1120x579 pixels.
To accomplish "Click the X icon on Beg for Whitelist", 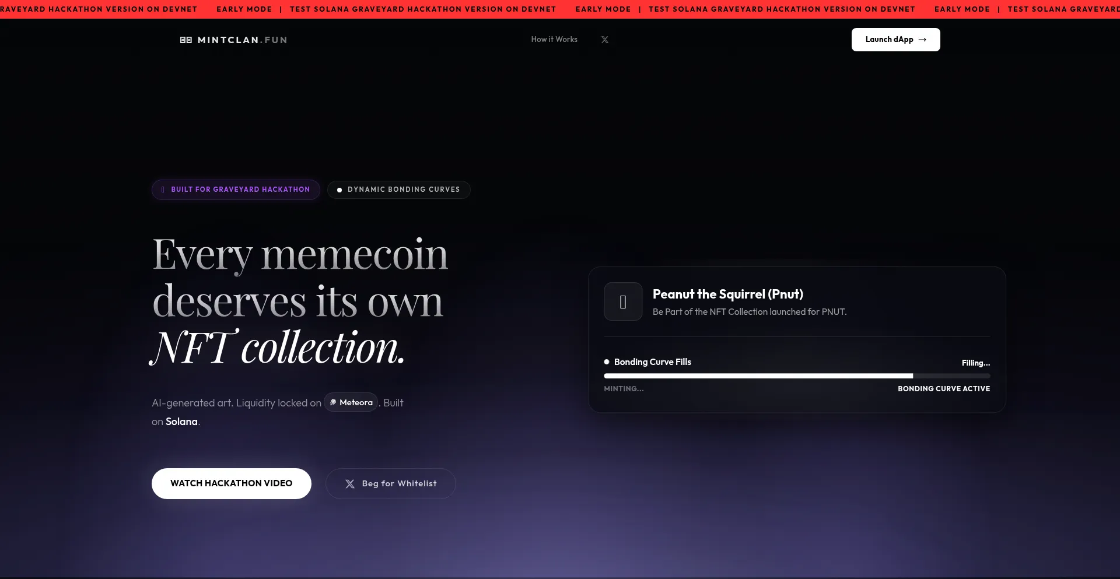I will click(x=350, y=484).
